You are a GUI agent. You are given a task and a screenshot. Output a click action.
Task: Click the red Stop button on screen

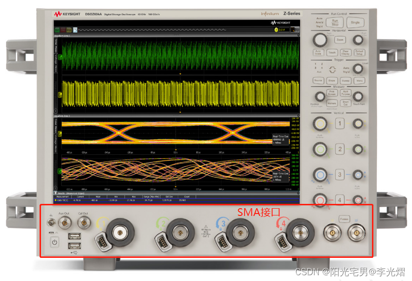pyautogui.click(x=63, y=30)
